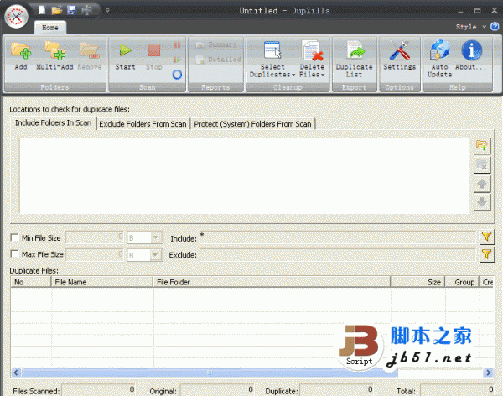Click the Multi-Add folders icon

[x=54, y=55]
